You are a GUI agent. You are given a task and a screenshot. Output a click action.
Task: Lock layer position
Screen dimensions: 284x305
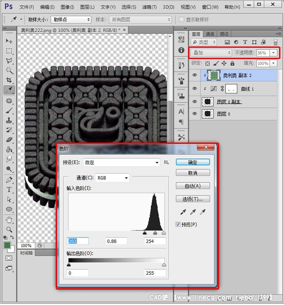click(224, 64)
